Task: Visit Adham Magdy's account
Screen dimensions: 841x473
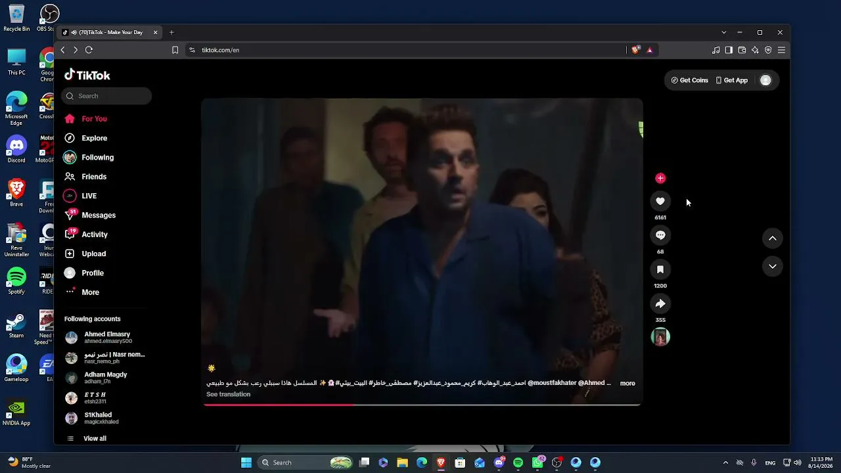Action: point(96,378)
